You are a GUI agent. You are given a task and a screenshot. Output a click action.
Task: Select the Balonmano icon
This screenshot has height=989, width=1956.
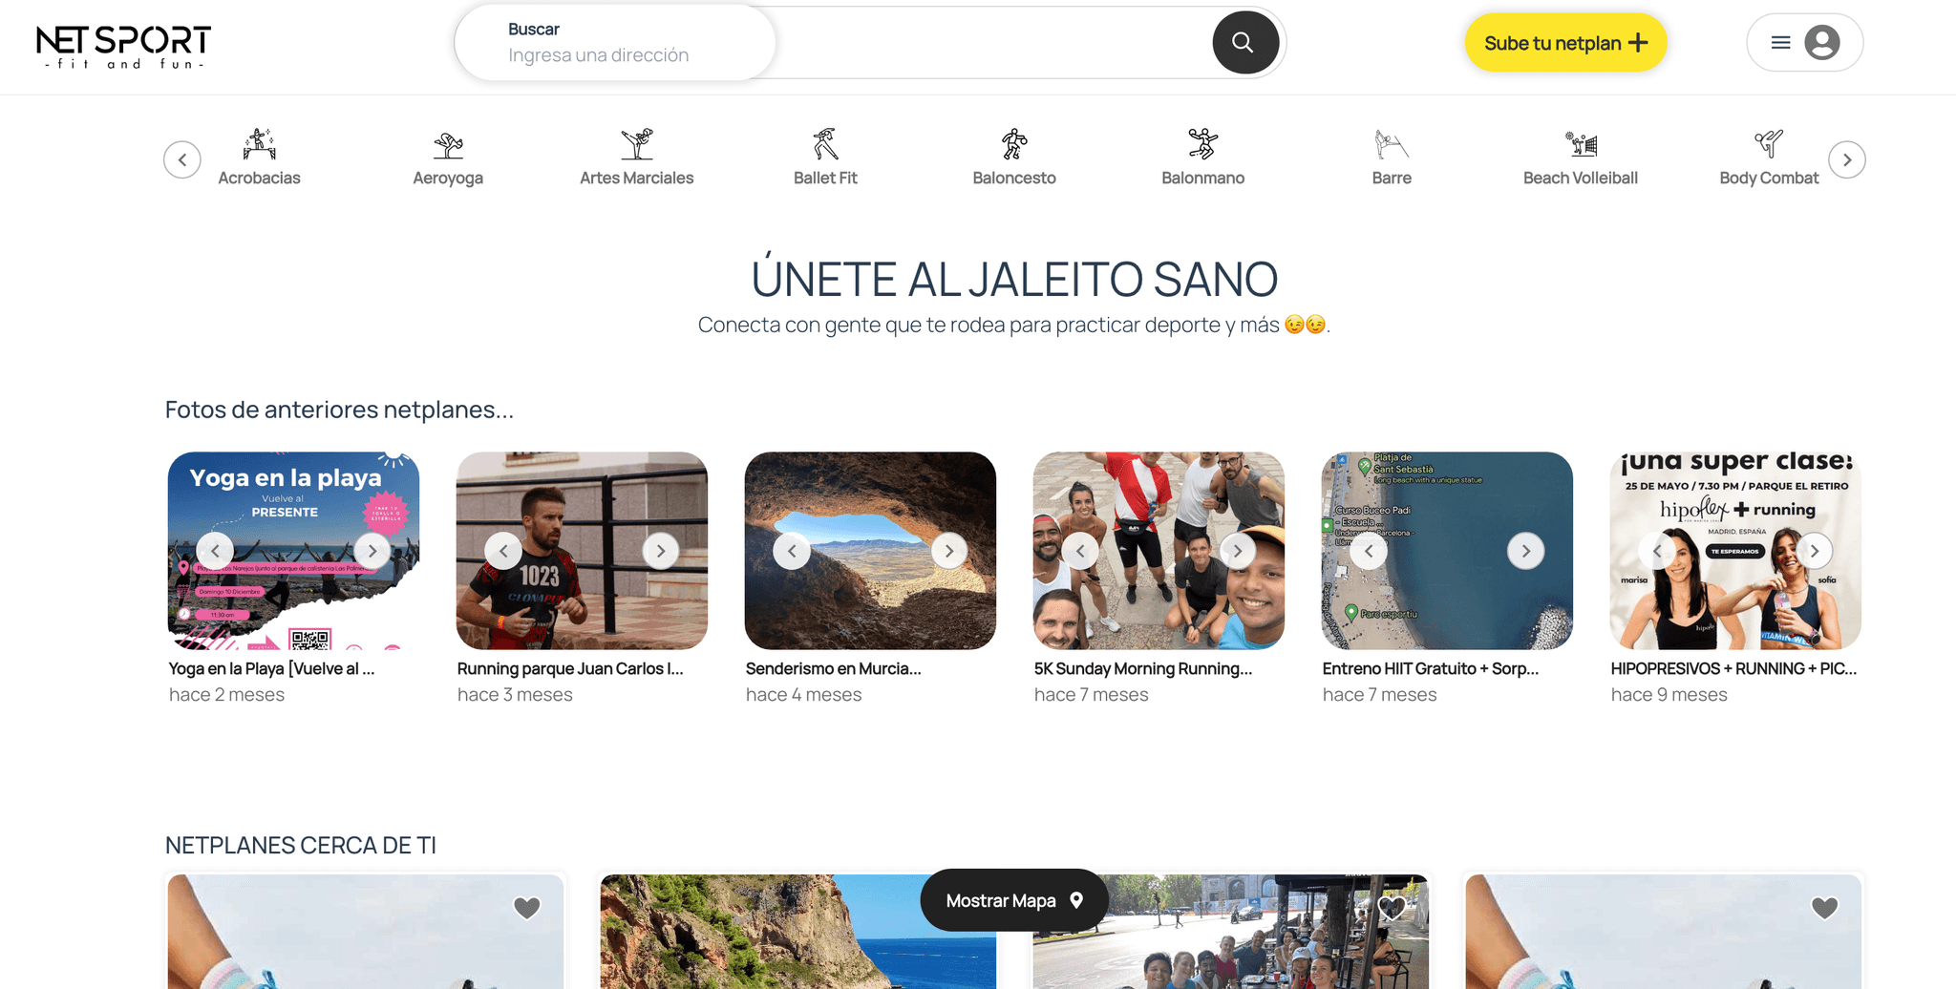(1202, 144)
